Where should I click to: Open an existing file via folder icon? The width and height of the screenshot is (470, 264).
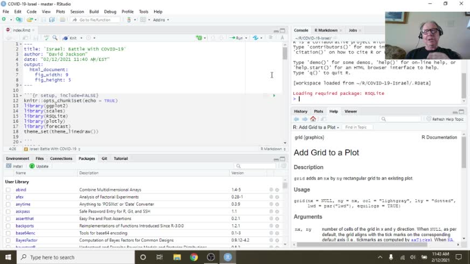[x=29, y=20]
